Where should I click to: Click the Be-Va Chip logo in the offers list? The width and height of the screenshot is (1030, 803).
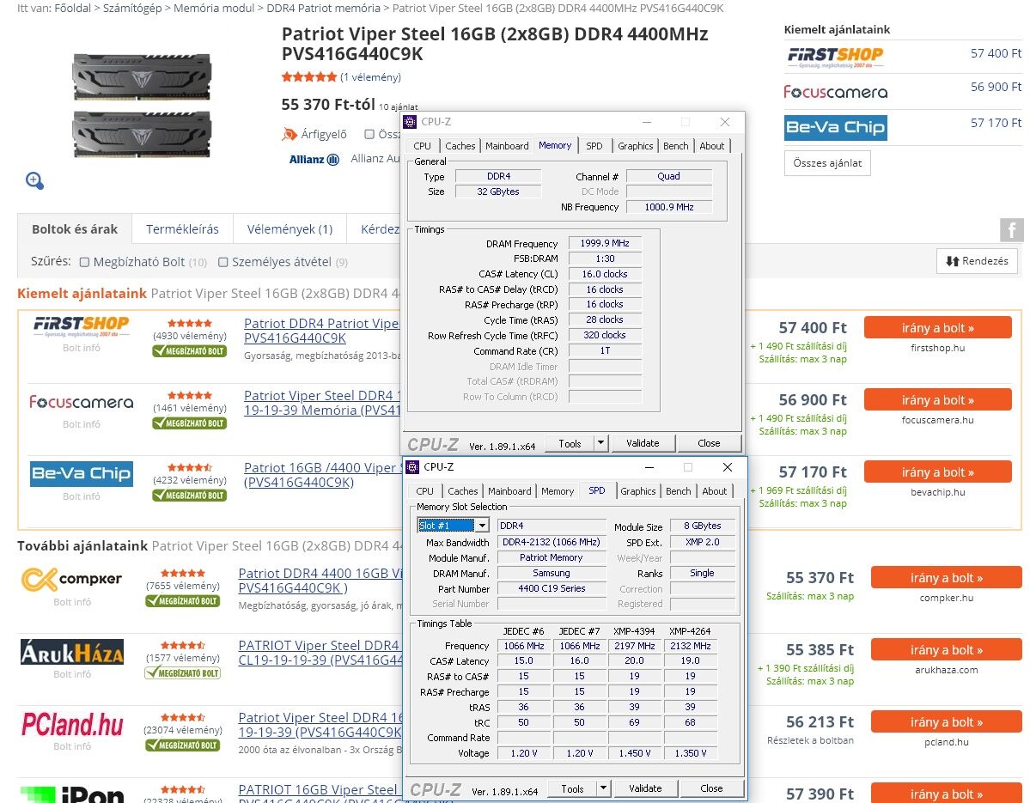tap(82, 473)
